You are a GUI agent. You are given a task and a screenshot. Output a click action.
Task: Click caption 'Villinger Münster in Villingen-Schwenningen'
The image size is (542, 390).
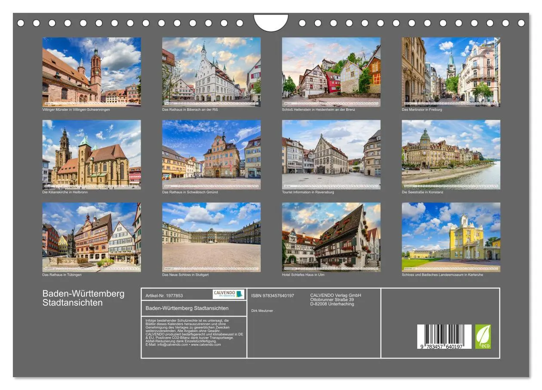76,110
